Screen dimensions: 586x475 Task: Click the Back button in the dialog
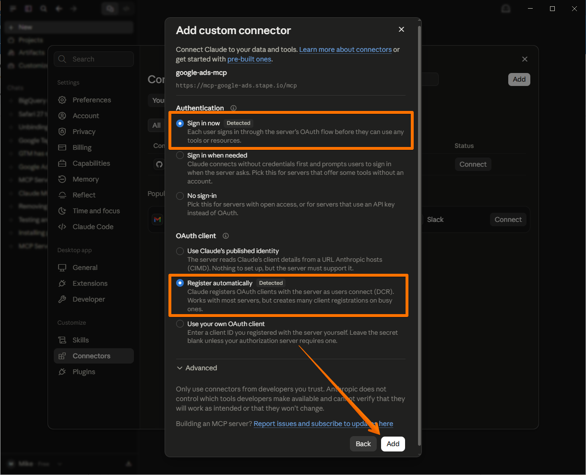coord(363,444)
